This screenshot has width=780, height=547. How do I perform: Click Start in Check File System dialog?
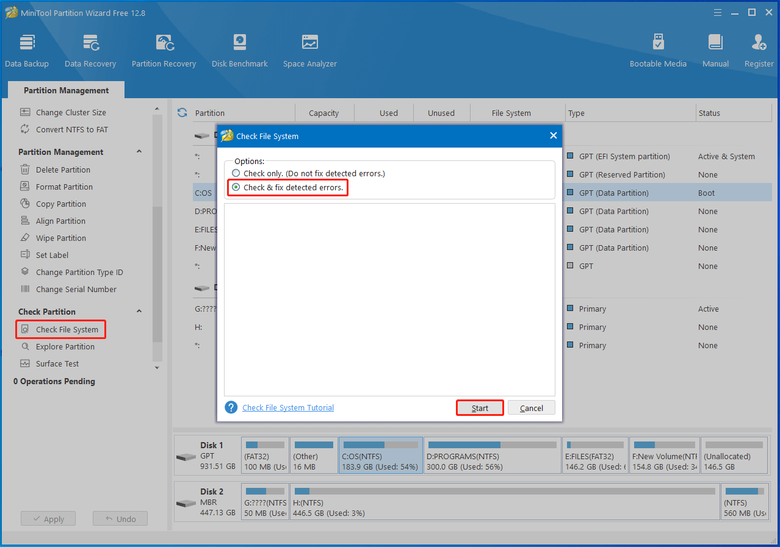(x=480, y=408)
